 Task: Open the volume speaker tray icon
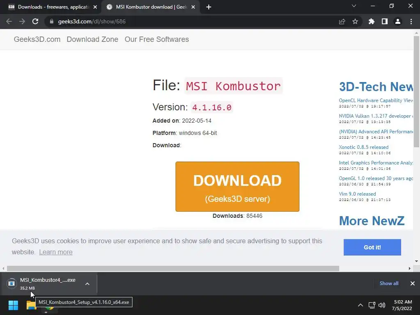[x=382, y=305]
